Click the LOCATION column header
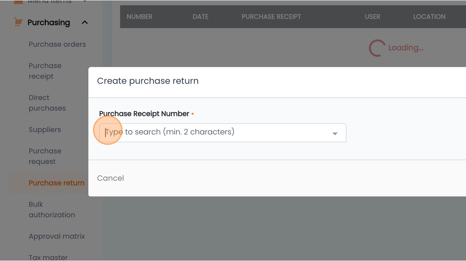The image size is (466, 261). tap(429, 17)
